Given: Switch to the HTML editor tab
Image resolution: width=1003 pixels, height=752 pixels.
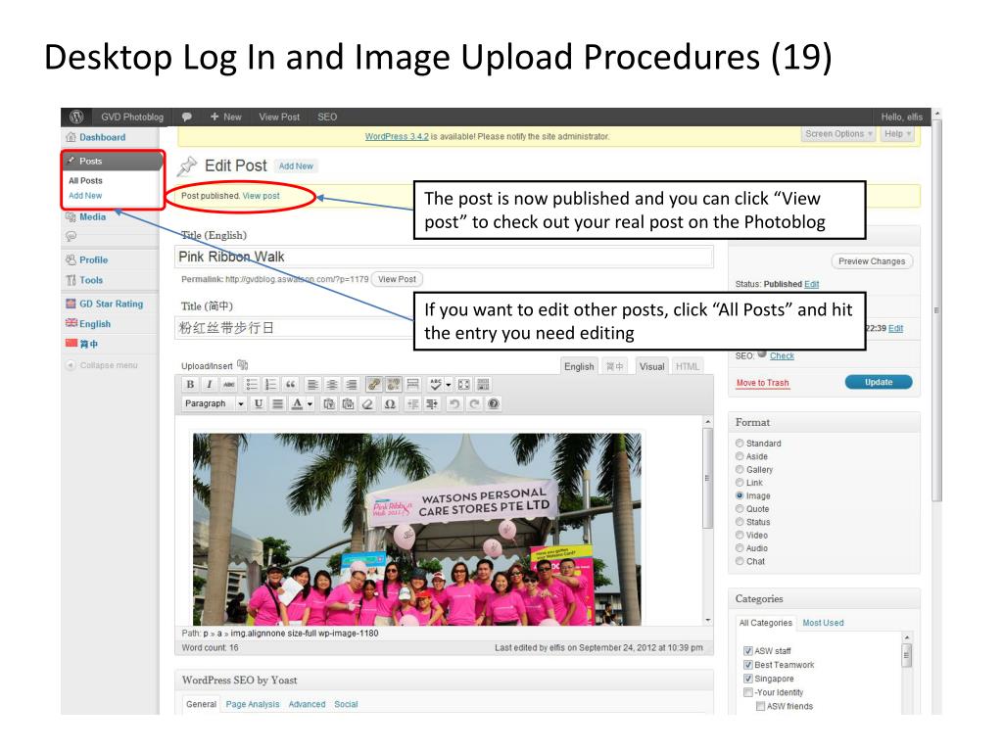Looking at the screenshot, I should pos(687,366).
